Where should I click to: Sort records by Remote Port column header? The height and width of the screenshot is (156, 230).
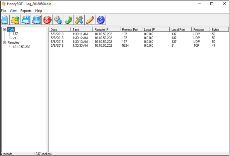[131, 30]
